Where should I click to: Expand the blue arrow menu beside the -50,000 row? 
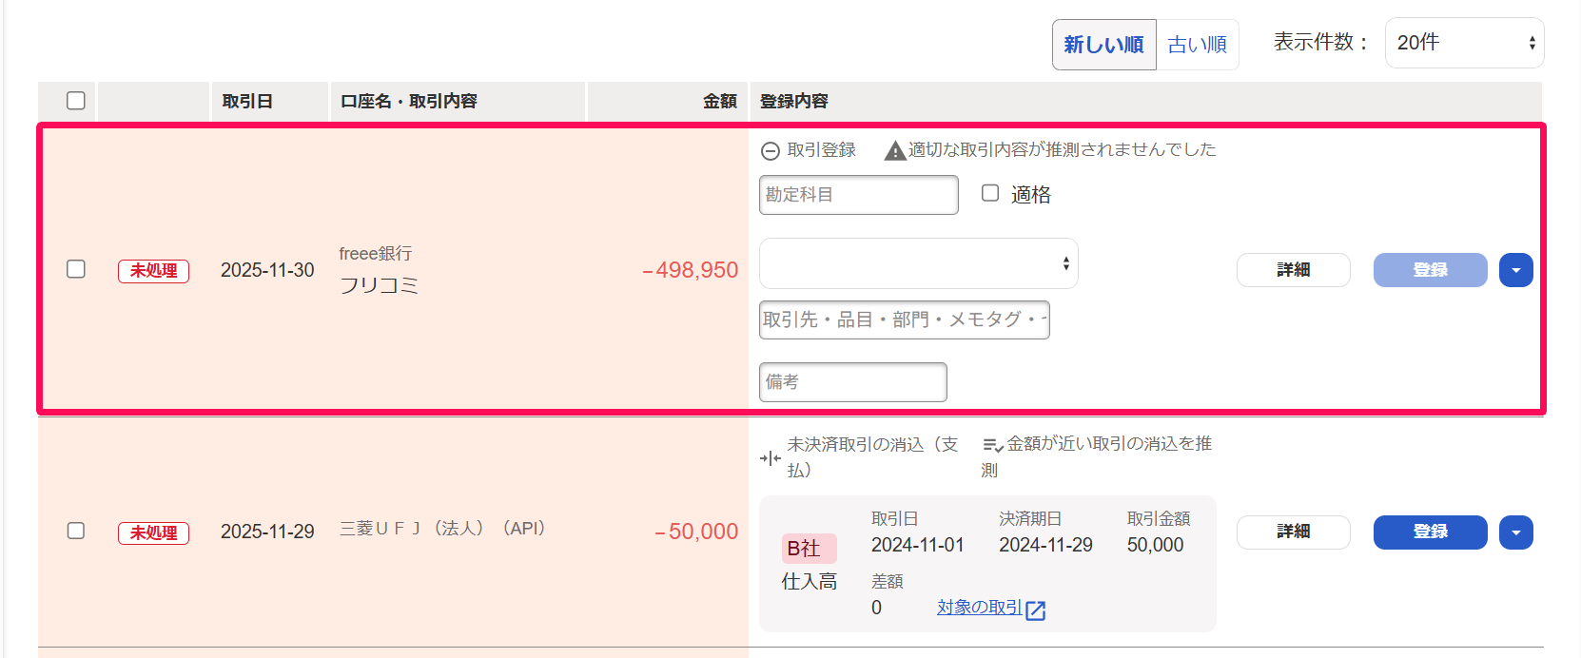(1516, 532)
